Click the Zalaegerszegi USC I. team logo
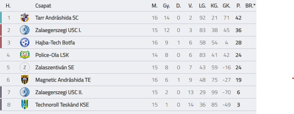The image size is (294, 114). pyautogui.click(x=25, y=30)
